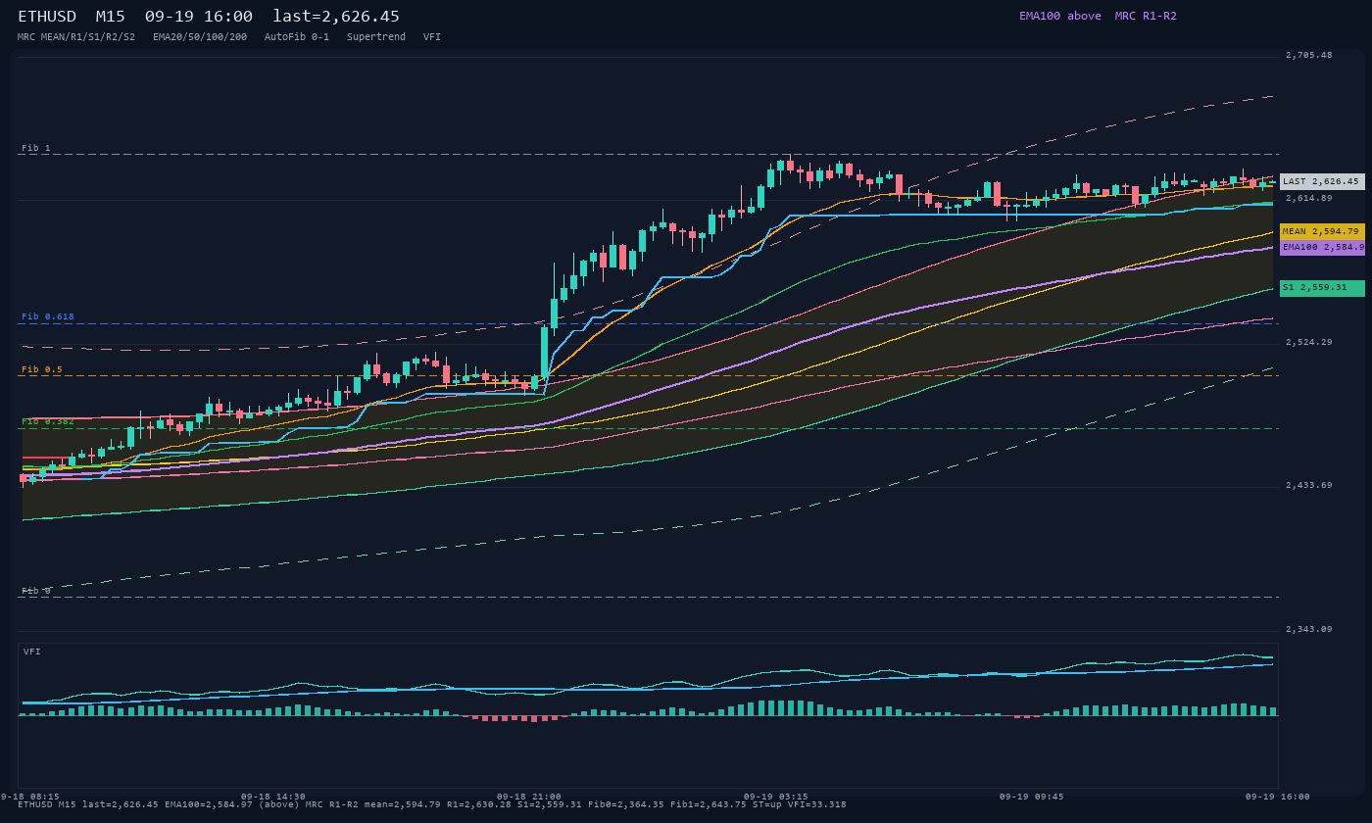Click the 2,705.48 price axis label
Image resolution: width=1372 pixels, height=823 pixels.
[x=1309, y=56]
